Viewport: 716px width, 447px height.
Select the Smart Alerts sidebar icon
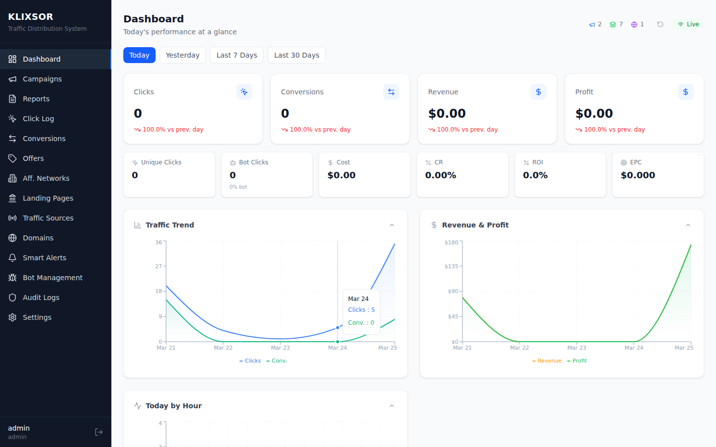12,257
